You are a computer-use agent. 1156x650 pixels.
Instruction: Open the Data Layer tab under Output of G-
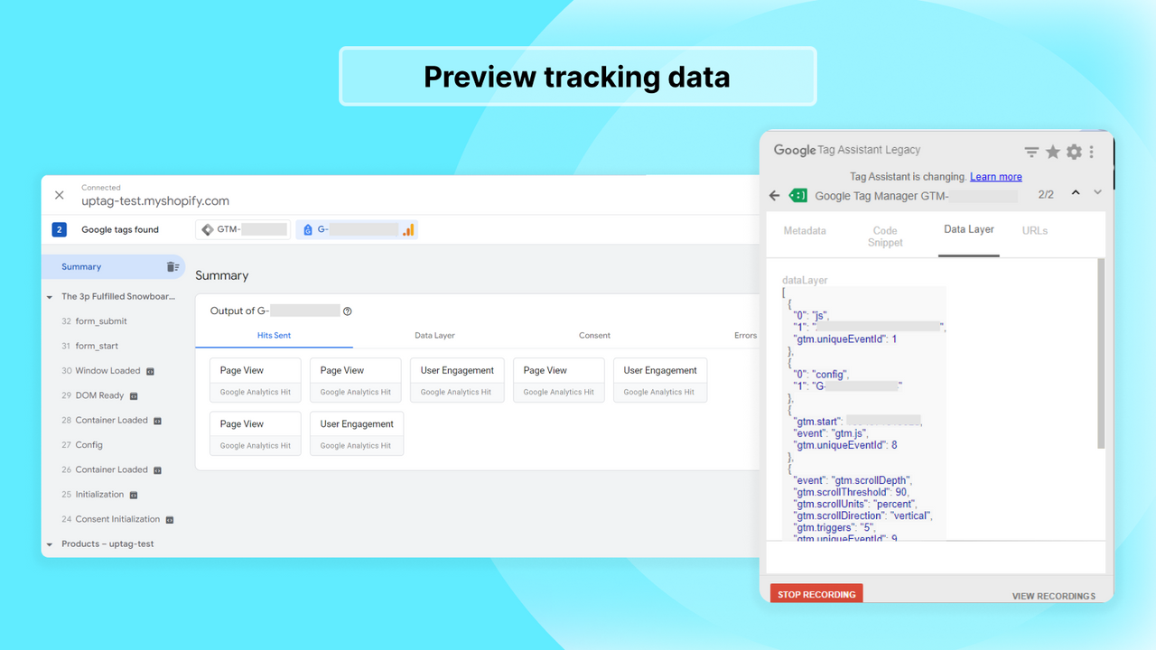click(x=434, y=335)
